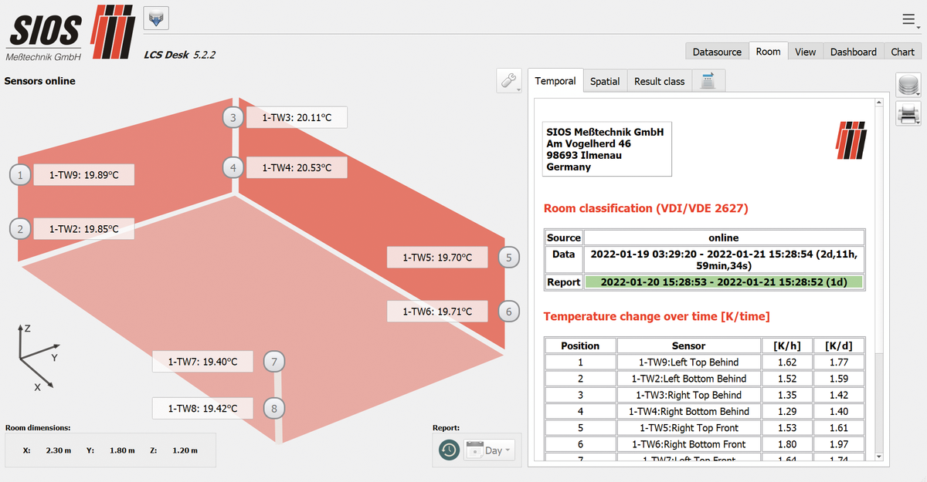Select sensor position marker 3
The width and height of the screenshot is (927, 482).
coord(233,117)
